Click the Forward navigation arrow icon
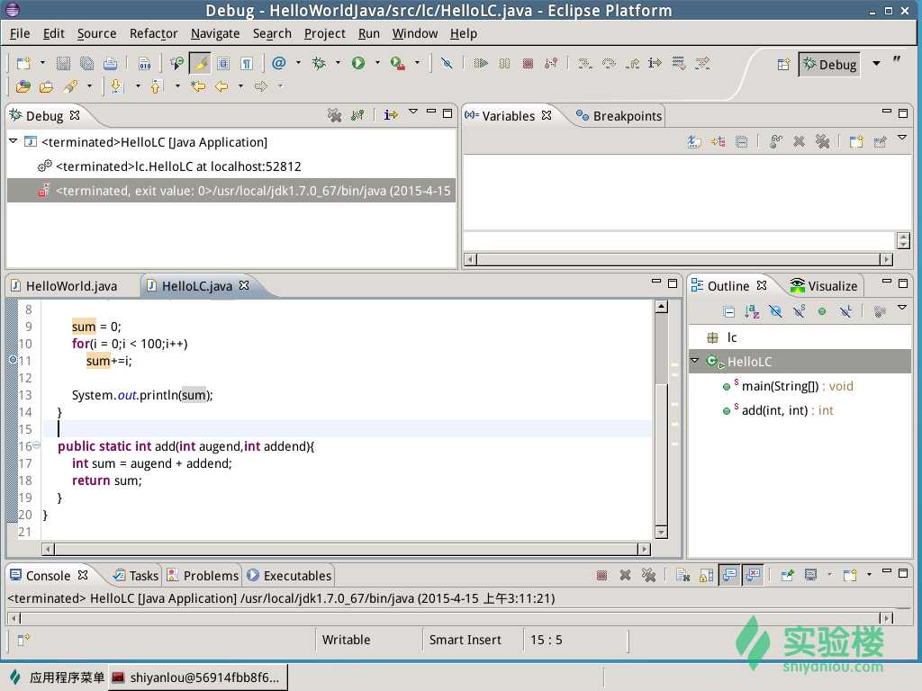Viewport: 922px width, 691px height. pos(260,86)
